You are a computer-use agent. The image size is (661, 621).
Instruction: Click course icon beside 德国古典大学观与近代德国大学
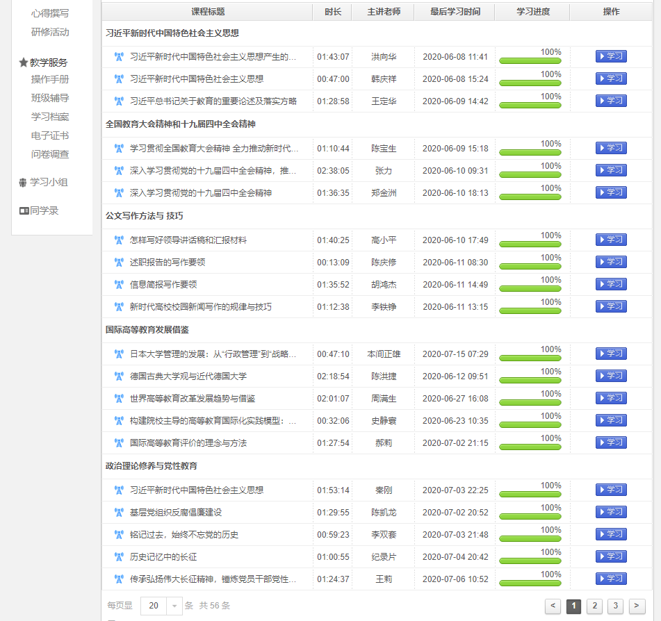pyautogui.click(x=118, y=376)
